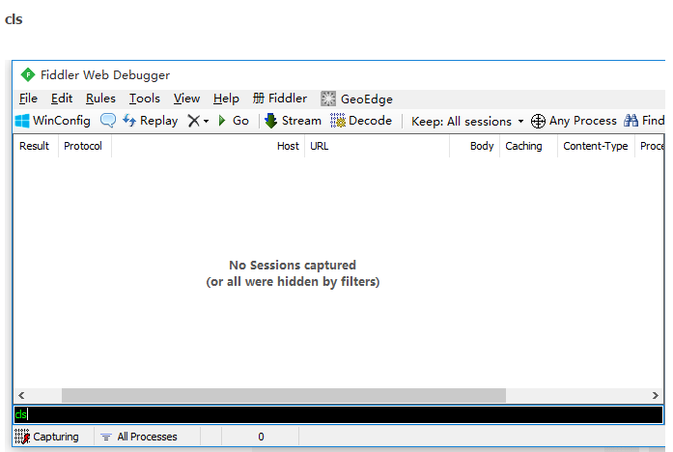Click the session count 0 in status bar

click(x=261, y=437)
